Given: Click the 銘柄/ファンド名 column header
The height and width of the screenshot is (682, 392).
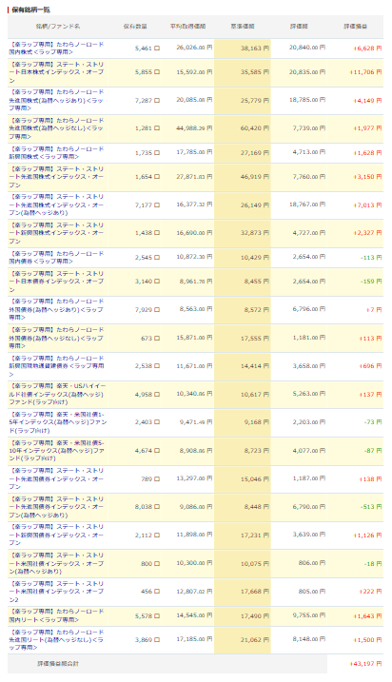Looking at the screenshot, I should (x=58, y=27).
